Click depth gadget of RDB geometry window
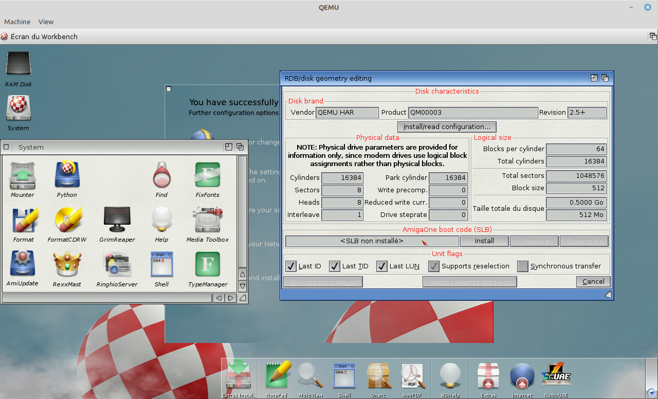The height and width of the screenshot is (399, 658). pyautogui.click(x=605, y=78)
